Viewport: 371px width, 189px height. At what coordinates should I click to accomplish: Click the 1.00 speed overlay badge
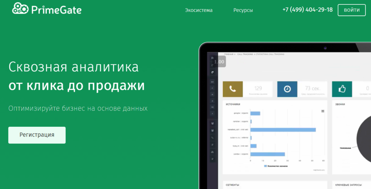pos(219,62)
